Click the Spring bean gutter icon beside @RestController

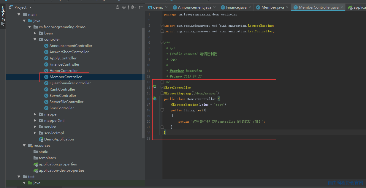coord(154,87)
